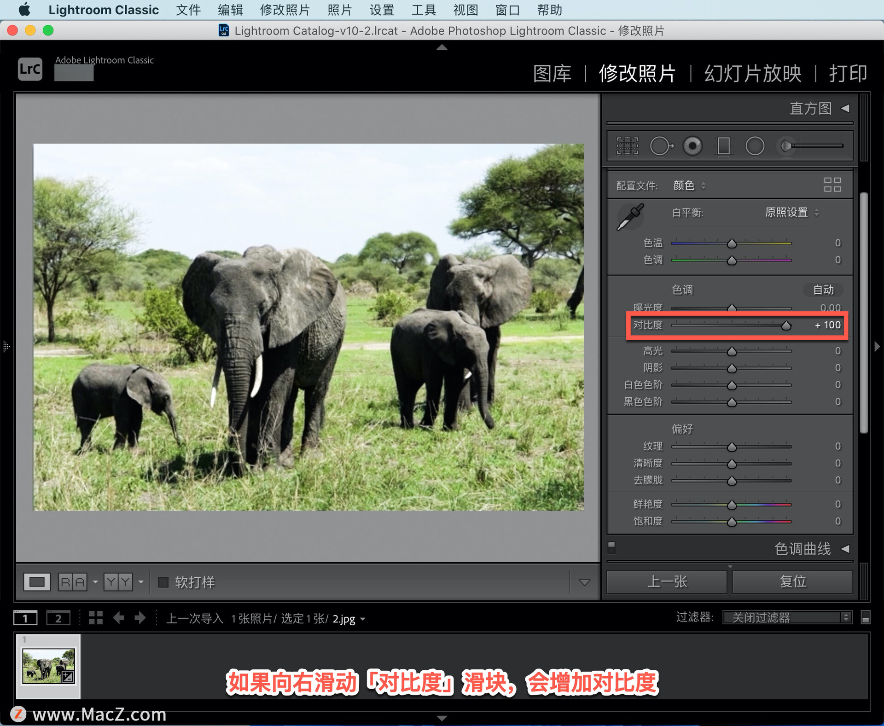Switch to grid view icon in filmstrip bar
Viewport: 884px width, 726px height.
[96, 618]
